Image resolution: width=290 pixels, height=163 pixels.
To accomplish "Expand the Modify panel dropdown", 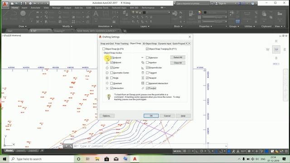I will (68, 26).
